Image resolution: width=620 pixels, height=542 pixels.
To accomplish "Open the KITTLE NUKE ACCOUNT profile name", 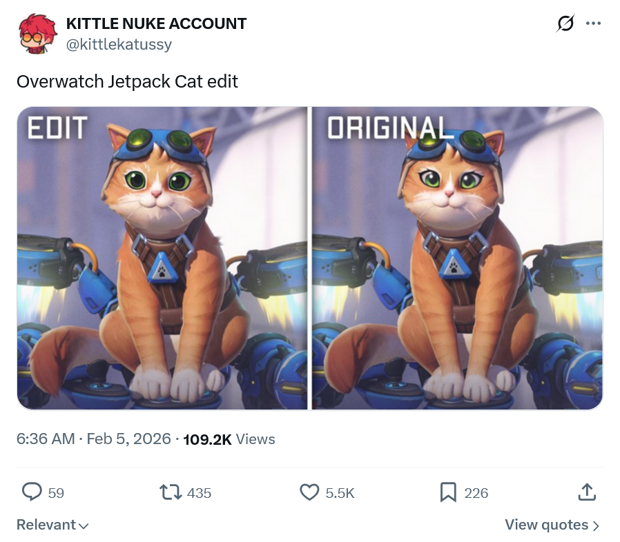I will click(156, 23).
